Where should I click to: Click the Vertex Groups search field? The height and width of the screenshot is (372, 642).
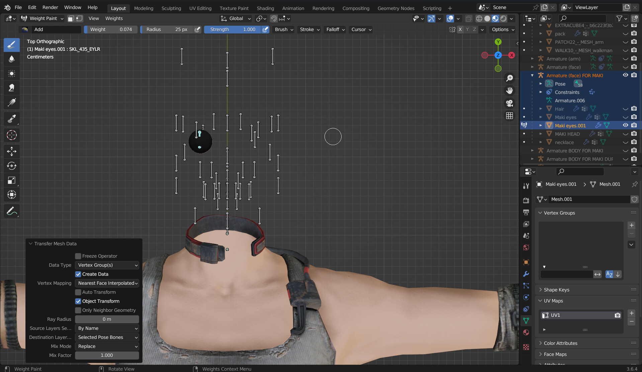click(566, 274)
